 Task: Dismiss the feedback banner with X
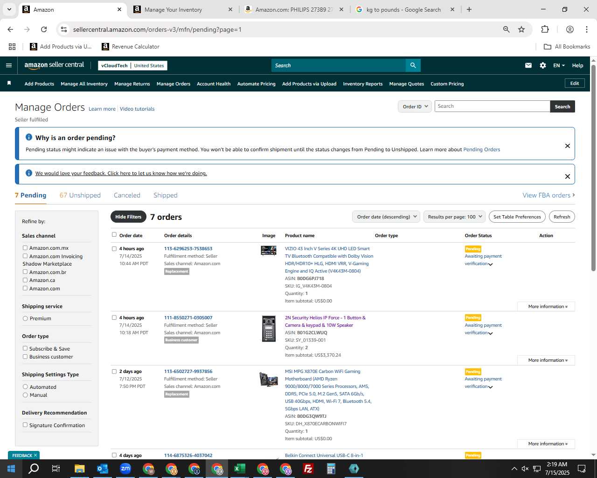point(568,176)
